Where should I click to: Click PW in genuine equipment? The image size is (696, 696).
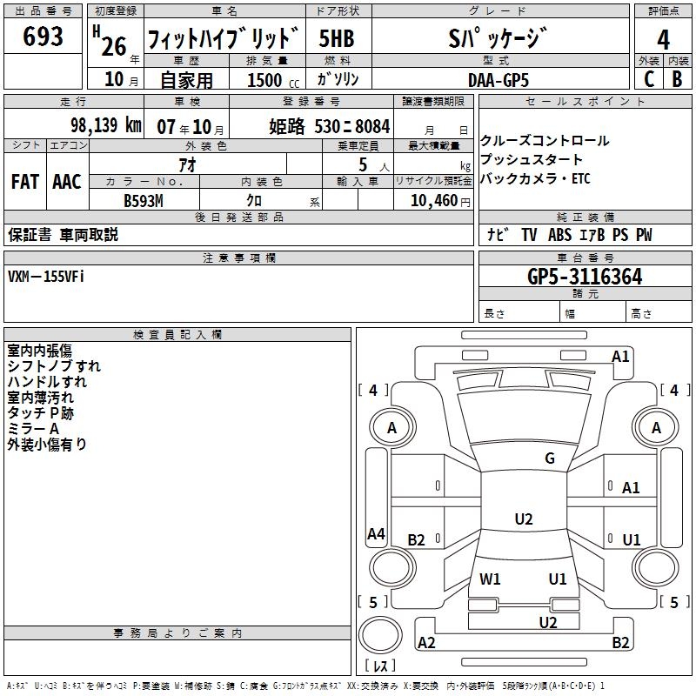644,235
